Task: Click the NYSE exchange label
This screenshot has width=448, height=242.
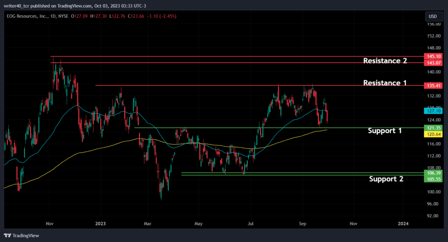Action: 63,16
